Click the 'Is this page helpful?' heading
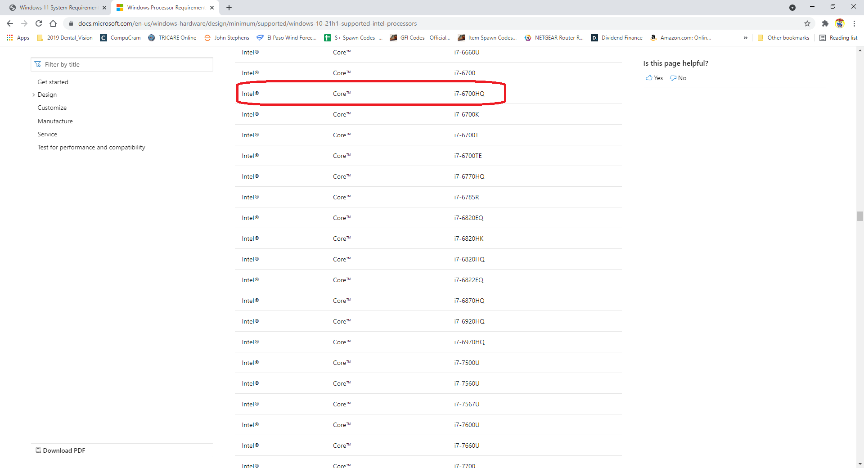Screen dimensions: 864x468 point(675,63)
